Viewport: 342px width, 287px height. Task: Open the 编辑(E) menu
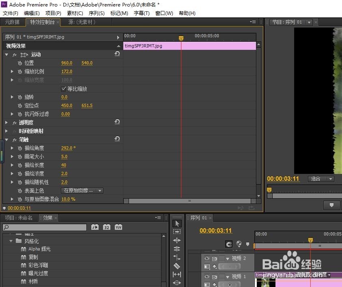(32, 13)
